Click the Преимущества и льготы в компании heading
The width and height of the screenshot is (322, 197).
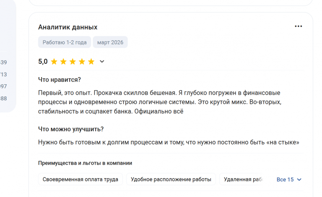click(x=85, y=163)
